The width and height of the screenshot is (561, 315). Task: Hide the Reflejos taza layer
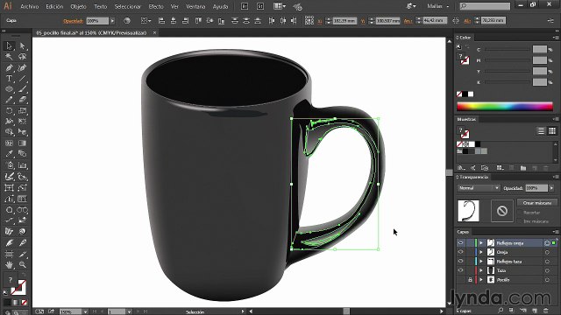(460, 262)
